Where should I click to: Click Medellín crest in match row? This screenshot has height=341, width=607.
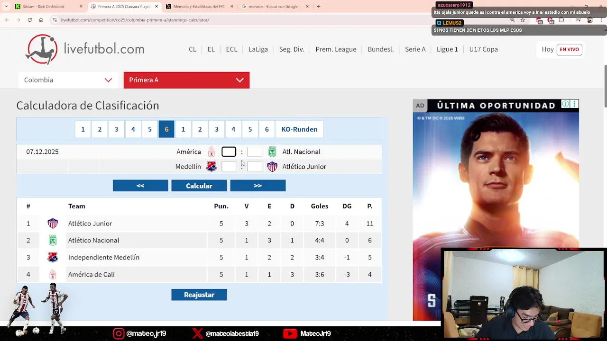212,167
